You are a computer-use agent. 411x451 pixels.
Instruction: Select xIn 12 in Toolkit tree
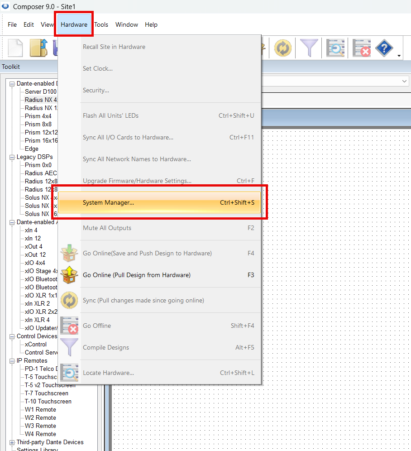[33, 239]
